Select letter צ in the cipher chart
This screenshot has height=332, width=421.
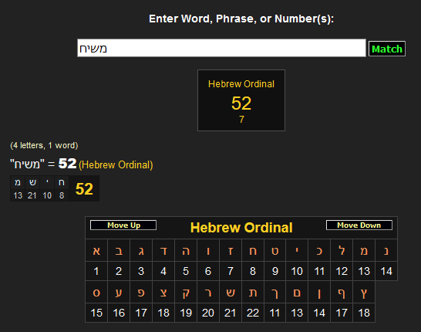[x=163, y=293]
